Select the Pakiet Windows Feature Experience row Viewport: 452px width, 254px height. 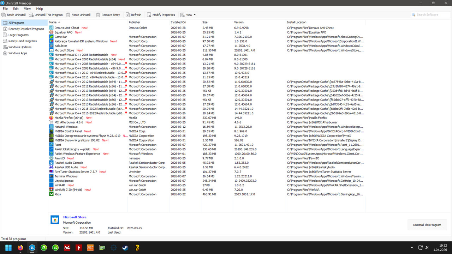tap(207, 154)
